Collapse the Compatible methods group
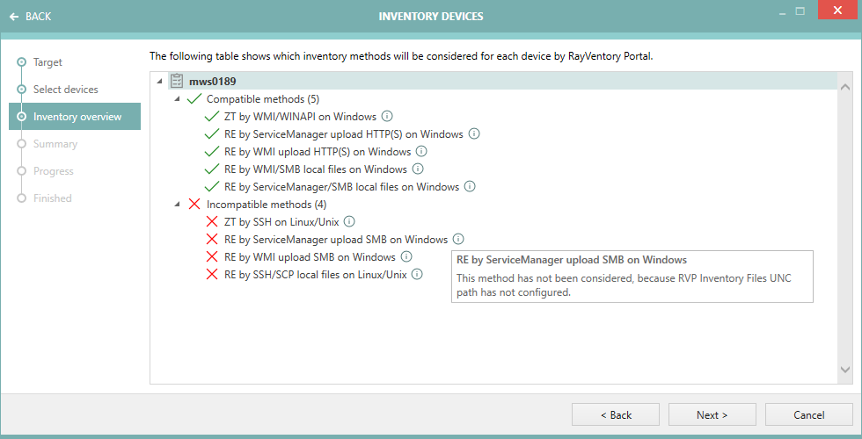Viewport: 862px width, 439px height. [177, 98]
